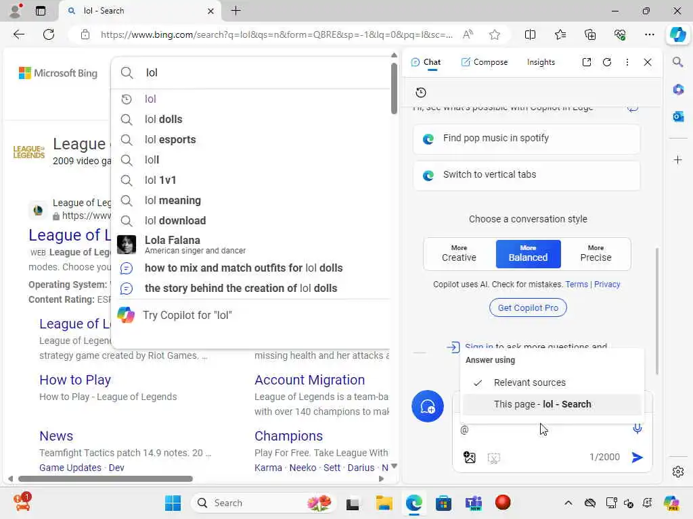Select the Lola Falana suggestion

(x=250, y=245)
